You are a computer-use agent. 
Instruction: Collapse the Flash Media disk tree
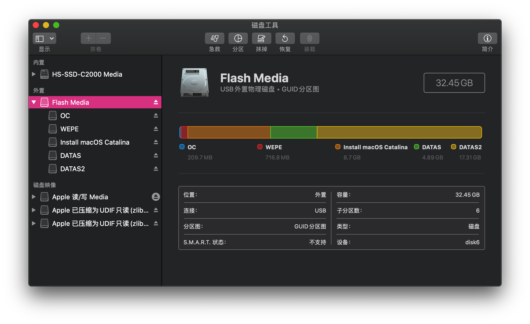pyautogui.click(x=34, y=102)
